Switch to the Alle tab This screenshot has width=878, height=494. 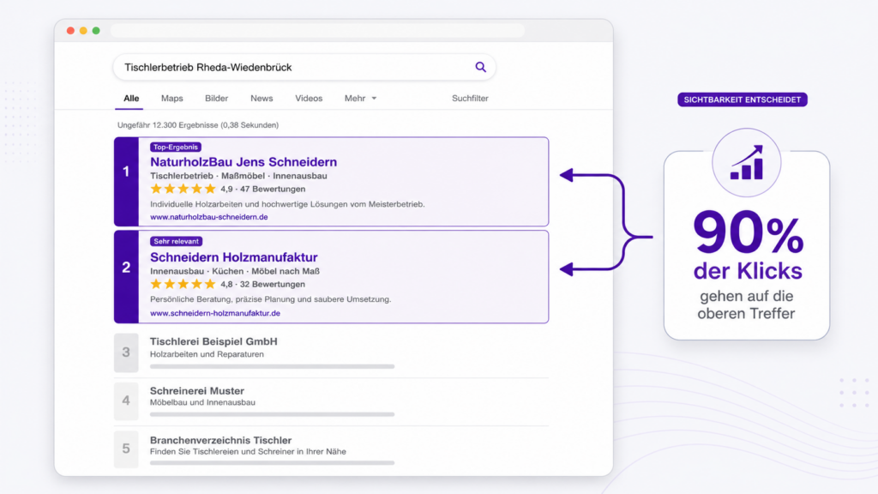131,98
